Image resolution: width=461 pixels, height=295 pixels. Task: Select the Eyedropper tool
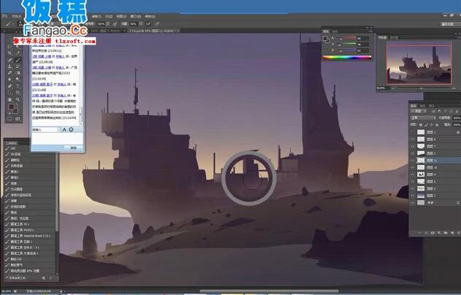pos(18,53)
